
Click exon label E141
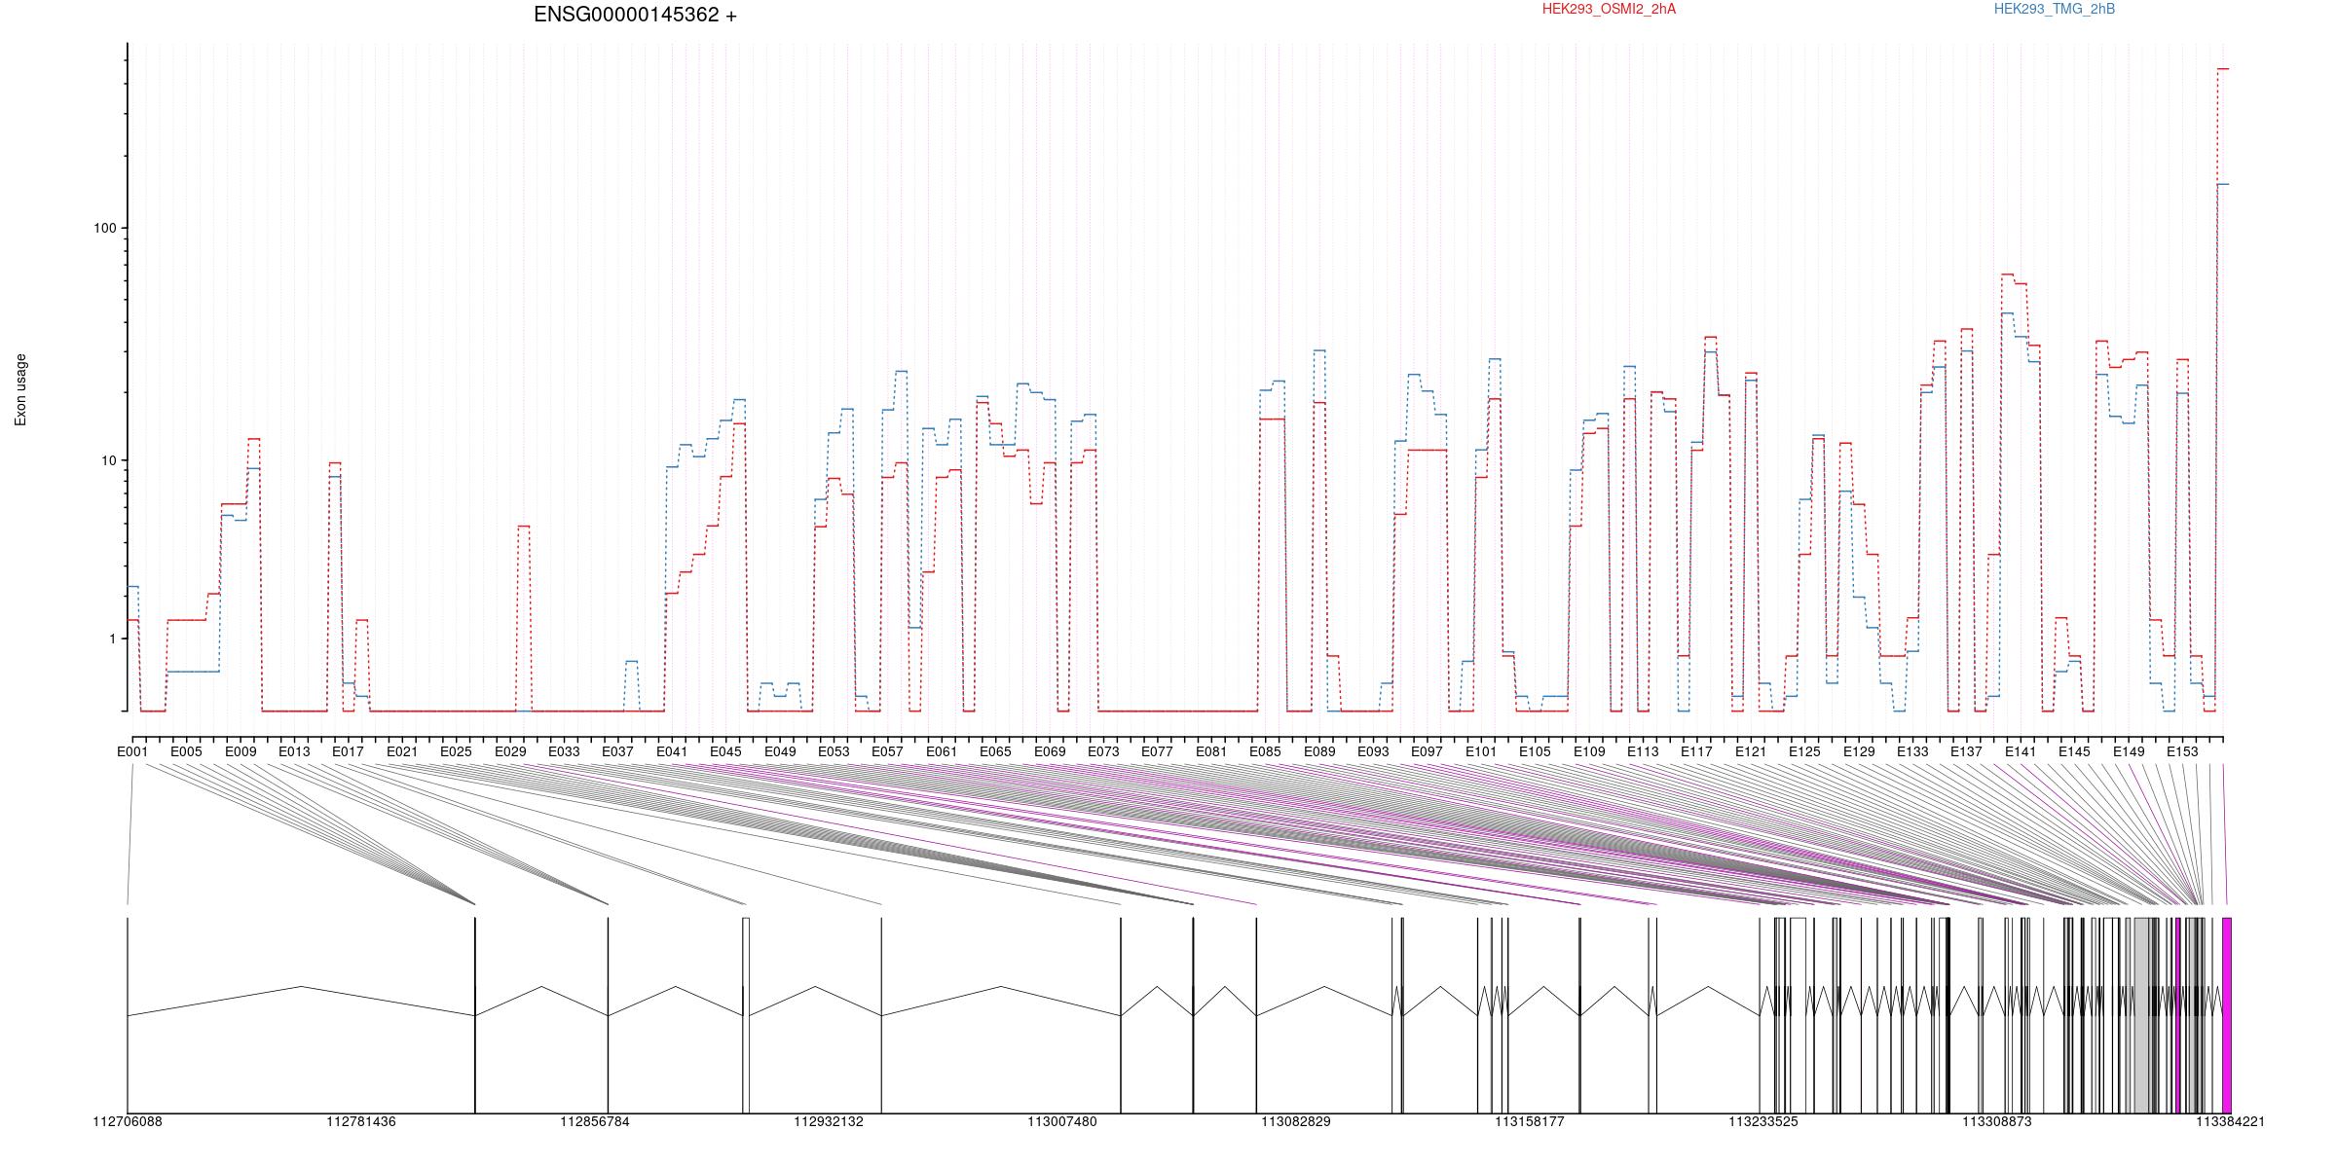2021,751
